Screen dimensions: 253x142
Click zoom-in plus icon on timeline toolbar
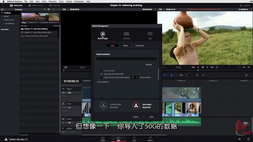[x=203, y=75]
